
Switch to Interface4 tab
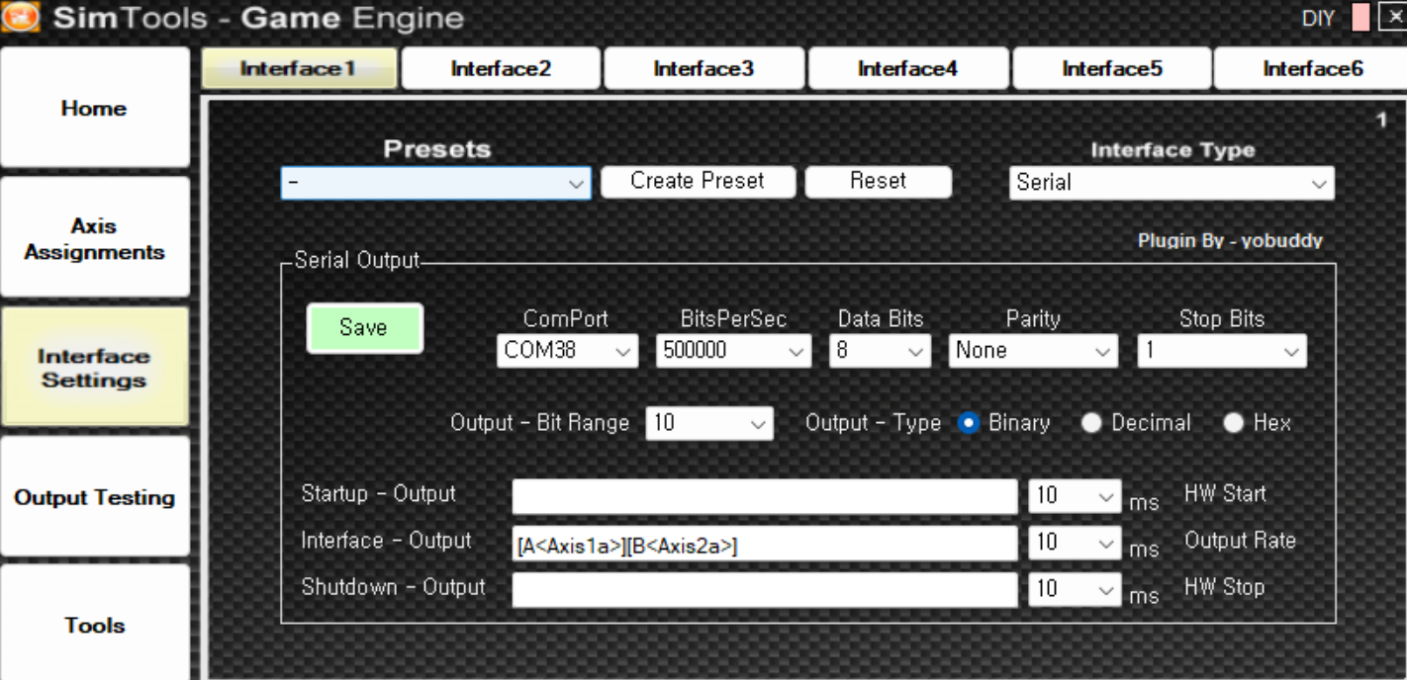(x=907, y=68)
